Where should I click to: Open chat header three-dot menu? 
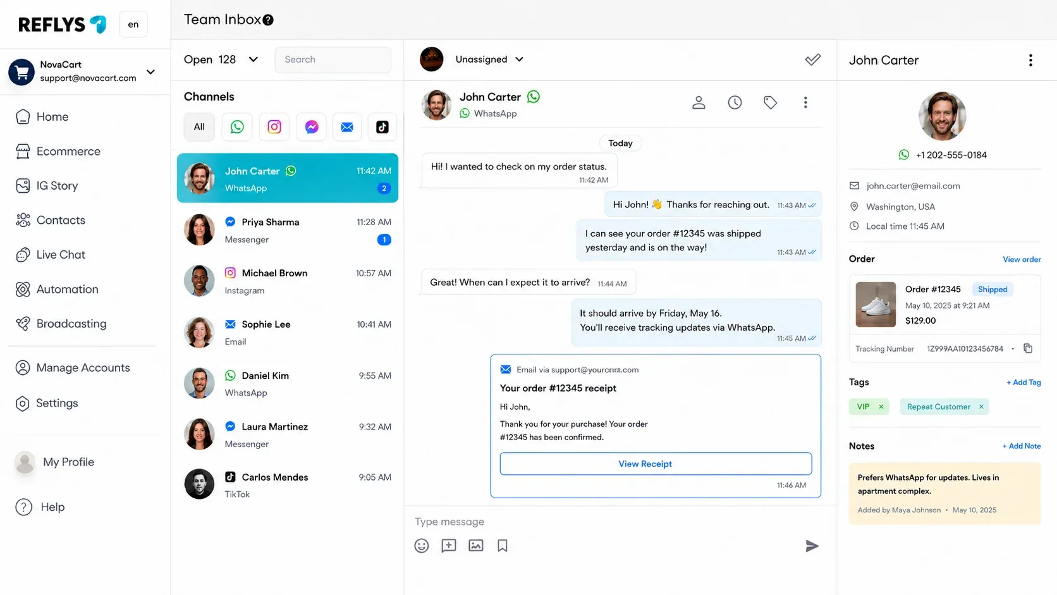click(805, 102)
